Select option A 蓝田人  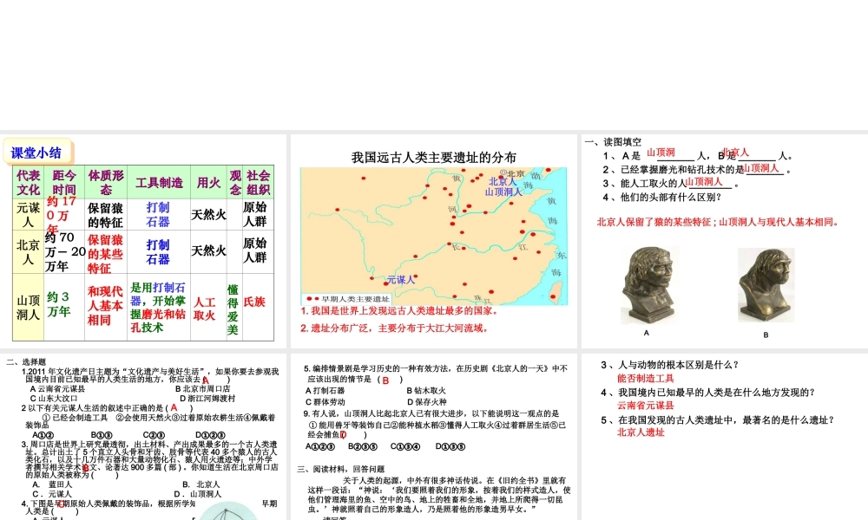pos(52,484)
